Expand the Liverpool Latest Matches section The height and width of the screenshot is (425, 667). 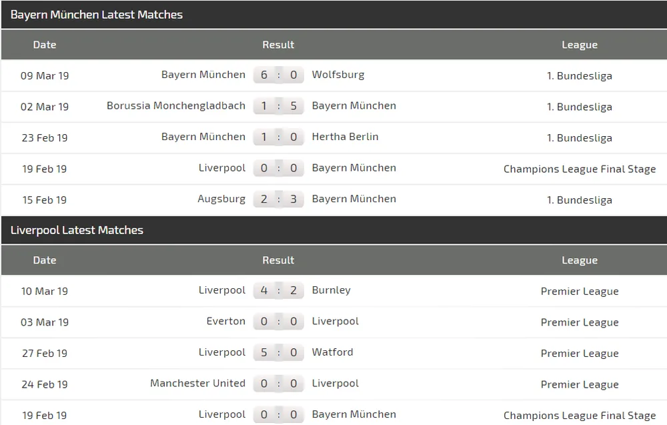tap(76, 230)
